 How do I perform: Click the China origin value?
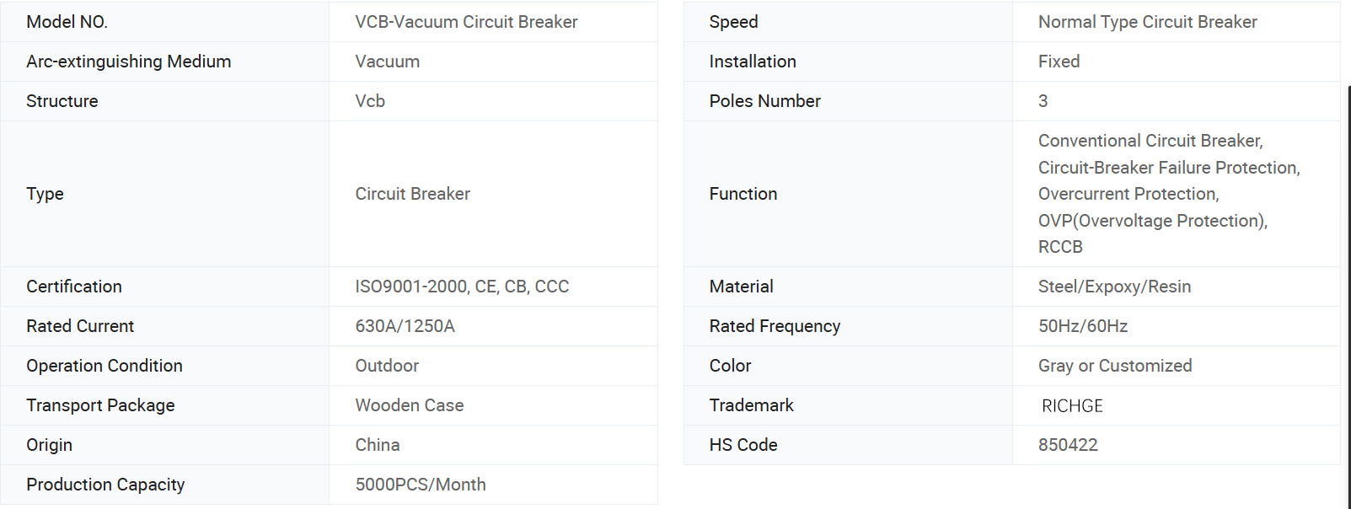[378, 445]
